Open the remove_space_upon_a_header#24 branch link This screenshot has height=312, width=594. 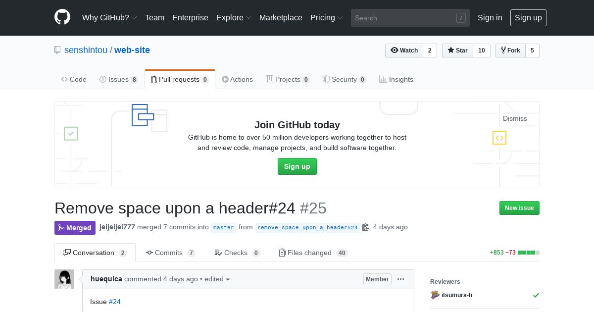point(307,227)
